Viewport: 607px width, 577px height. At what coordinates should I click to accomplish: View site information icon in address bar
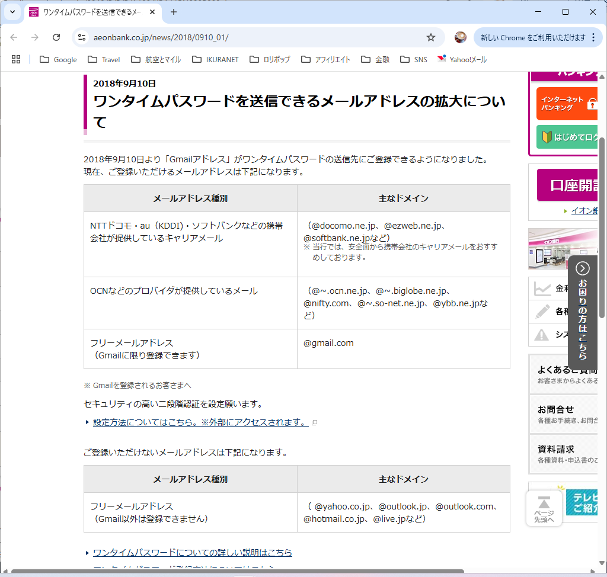(x=82, y=37)
